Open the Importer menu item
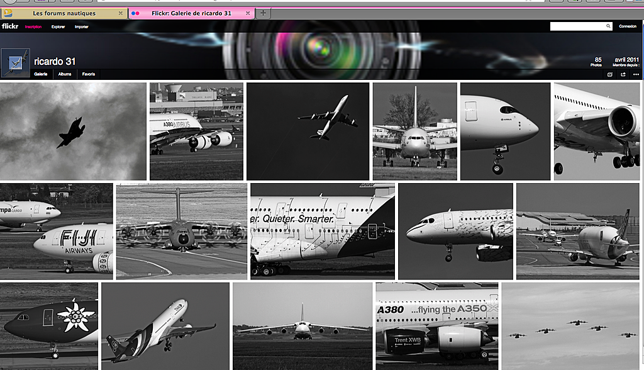644x370 pixels. (81, 26)
